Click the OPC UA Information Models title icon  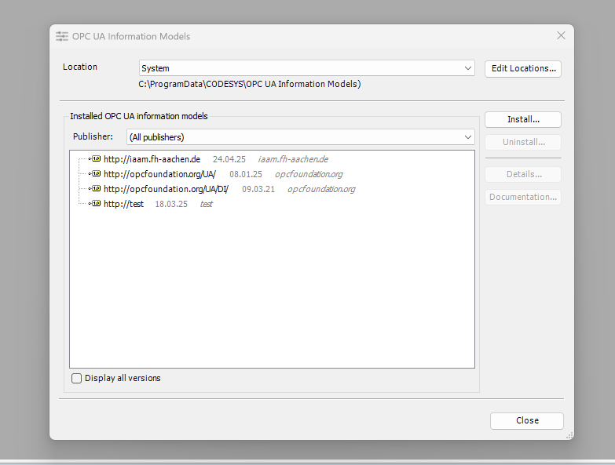[62, 36]
